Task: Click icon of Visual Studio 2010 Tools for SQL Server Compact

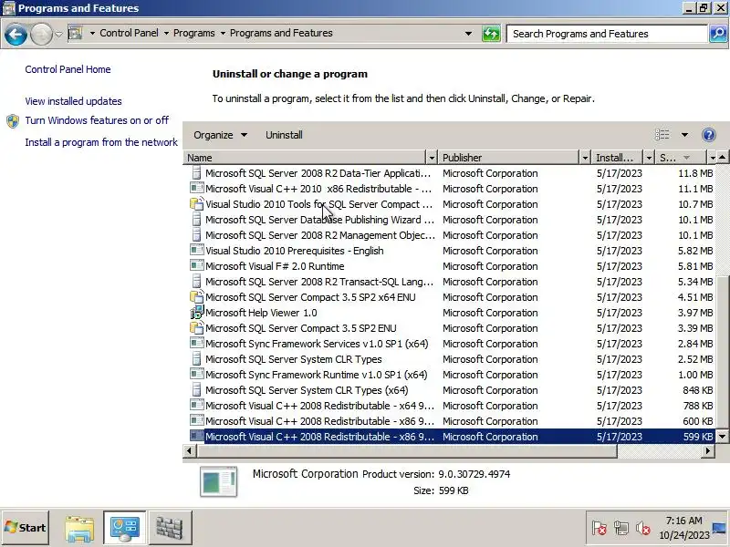Action: [x=197, y=204]
